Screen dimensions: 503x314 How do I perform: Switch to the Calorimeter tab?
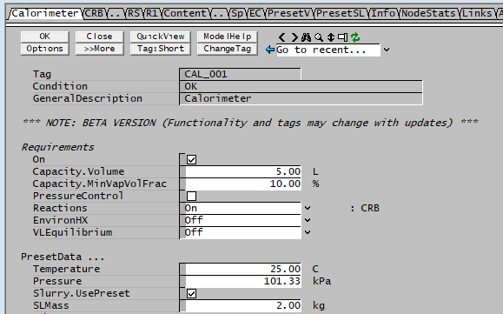tap(45, 14)
